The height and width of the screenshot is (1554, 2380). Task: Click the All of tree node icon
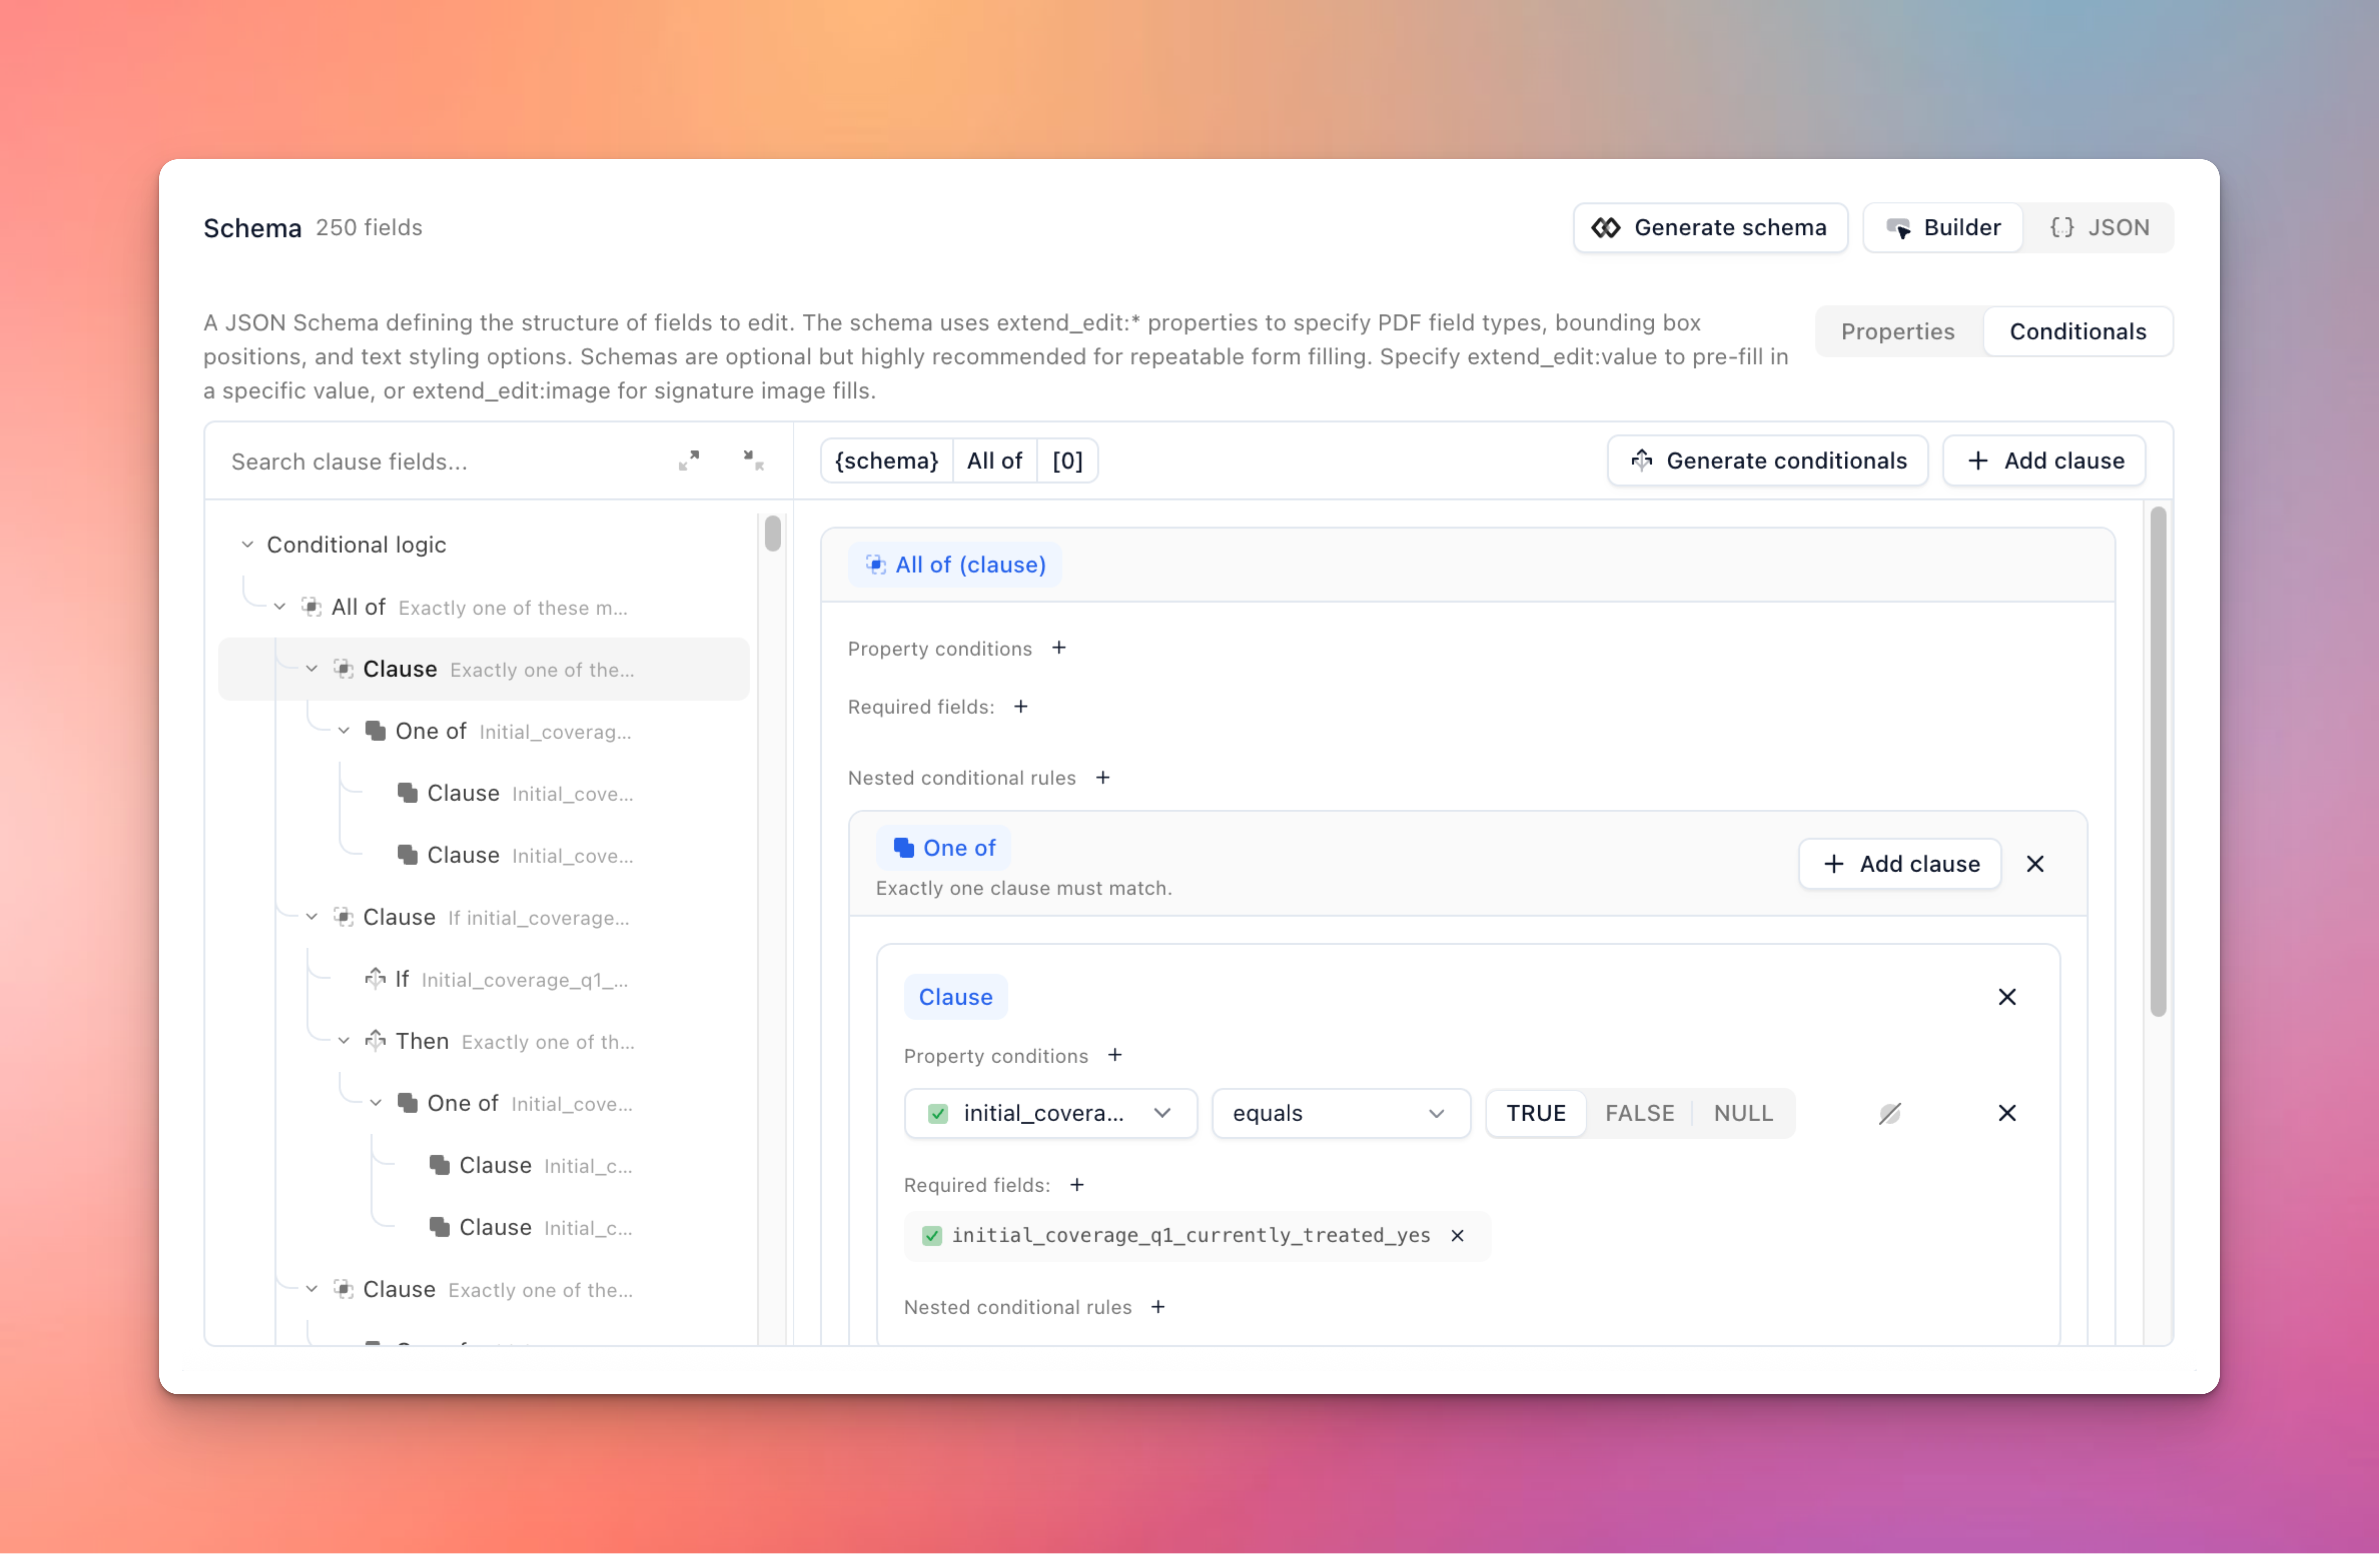(311, 607)
